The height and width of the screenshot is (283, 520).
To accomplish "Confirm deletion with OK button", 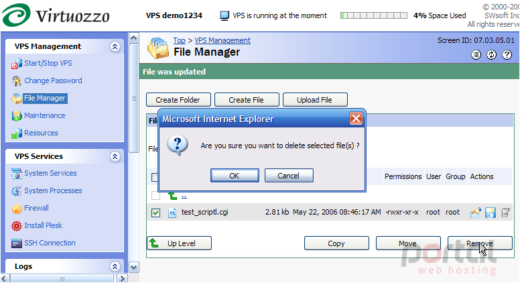I will (235, 176).
